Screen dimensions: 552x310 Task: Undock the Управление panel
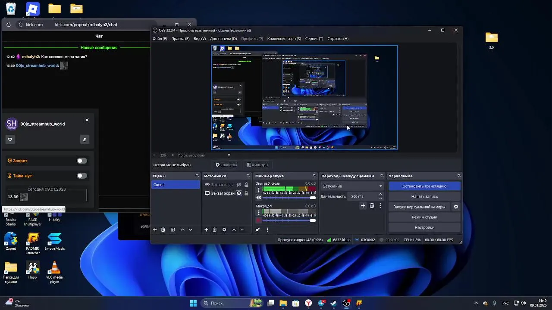coord(459,176)
